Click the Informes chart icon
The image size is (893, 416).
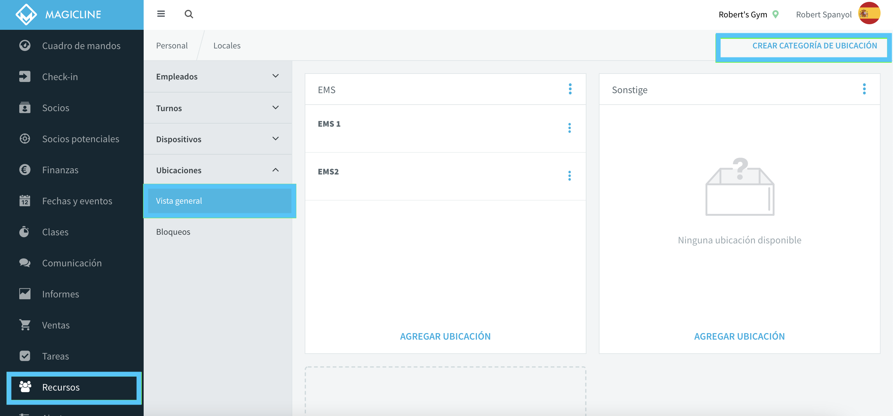(25, 294)
